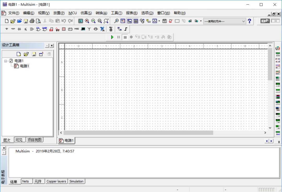This screenshot has width=282, height=192.
Task: Print the current circuit
Action: [32, 21]
